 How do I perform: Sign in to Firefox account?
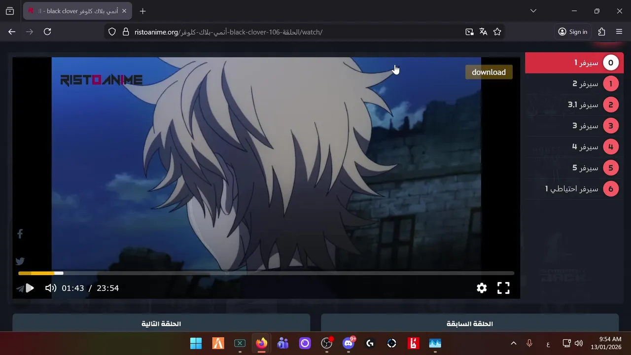click(573, 32)
